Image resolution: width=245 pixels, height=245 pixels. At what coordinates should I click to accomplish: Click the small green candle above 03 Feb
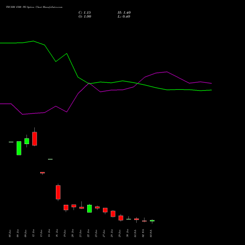point(152,220)
